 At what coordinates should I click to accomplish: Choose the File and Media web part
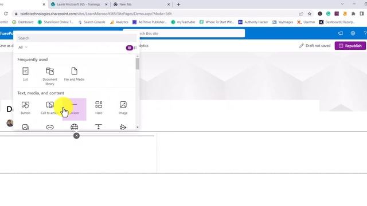click(74, 74)
